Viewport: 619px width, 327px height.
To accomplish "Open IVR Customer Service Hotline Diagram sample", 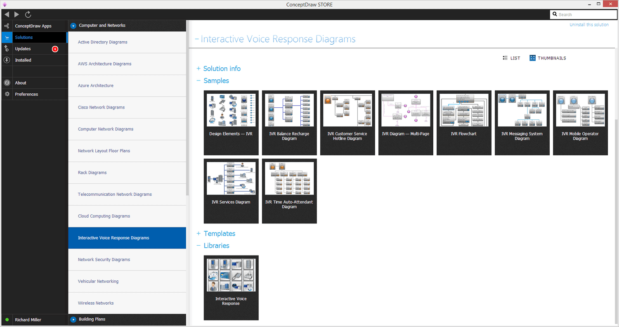I will (347, 123).
